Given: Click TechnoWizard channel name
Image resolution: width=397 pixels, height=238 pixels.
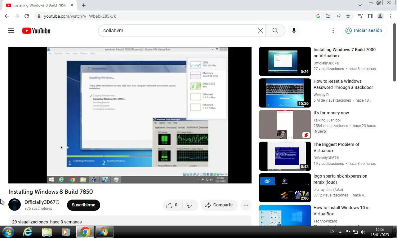Looking at the screenshot, I should click(x=325, y=221).
